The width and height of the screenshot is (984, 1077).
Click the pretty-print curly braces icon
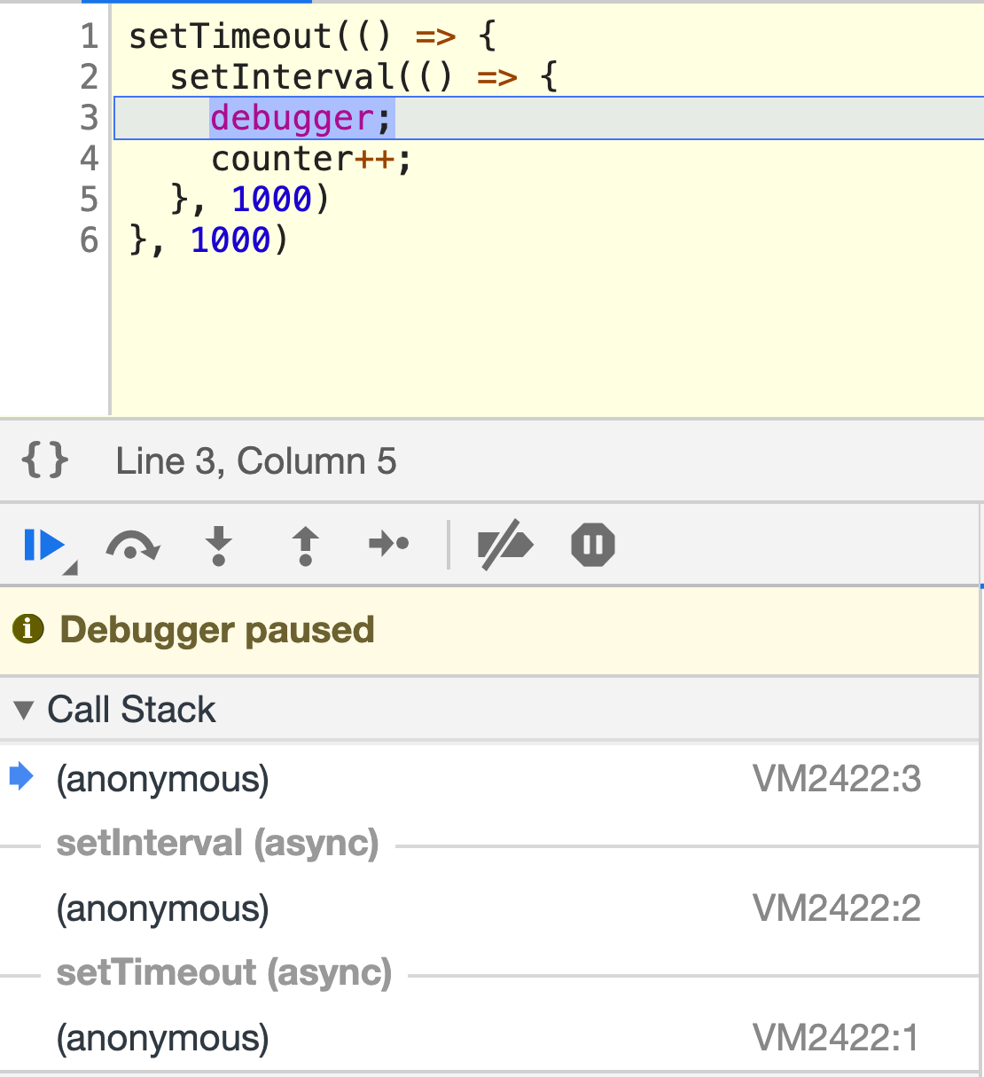(46, 460)
